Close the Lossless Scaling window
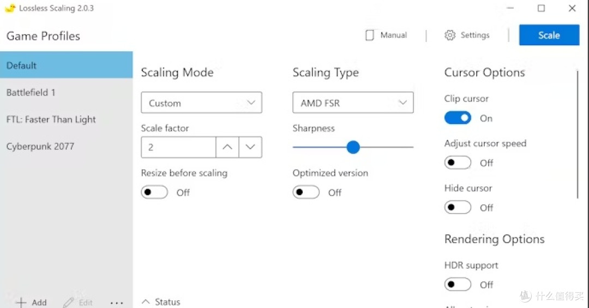Image resolution: width=589 pixels, height=308 pixels. (x=572, y=8)
